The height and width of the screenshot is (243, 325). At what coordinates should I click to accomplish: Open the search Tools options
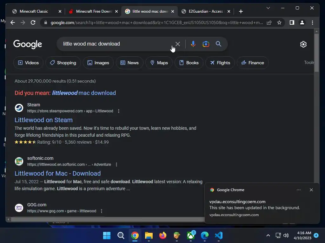tap(309, 62)
